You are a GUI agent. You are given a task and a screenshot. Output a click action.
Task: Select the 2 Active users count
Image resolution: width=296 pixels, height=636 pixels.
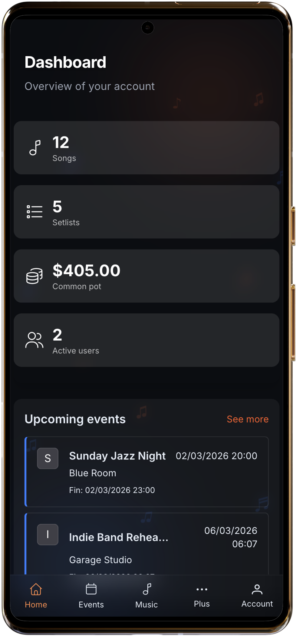(x=57, y=335)
